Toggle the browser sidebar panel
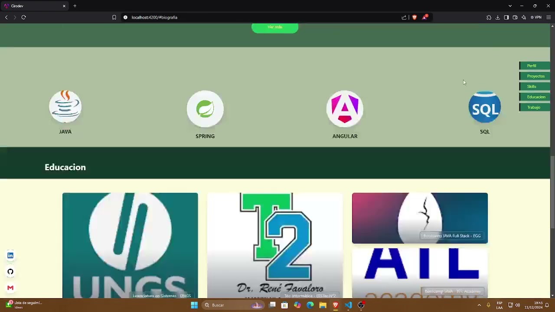Image resolution: width=555 pixels, height=312 pixels. [x=506, y=17]
